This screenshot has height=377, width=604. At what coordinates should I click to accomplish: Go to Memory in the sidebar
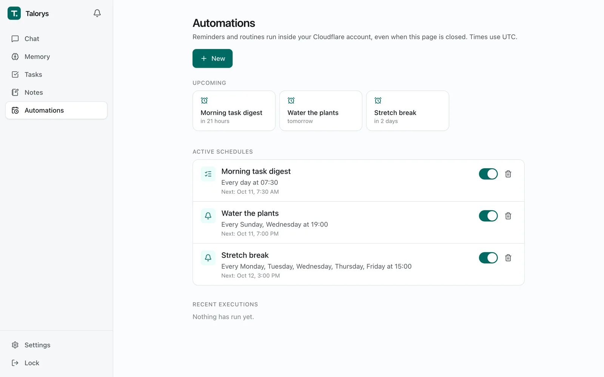tap(56, 57)
